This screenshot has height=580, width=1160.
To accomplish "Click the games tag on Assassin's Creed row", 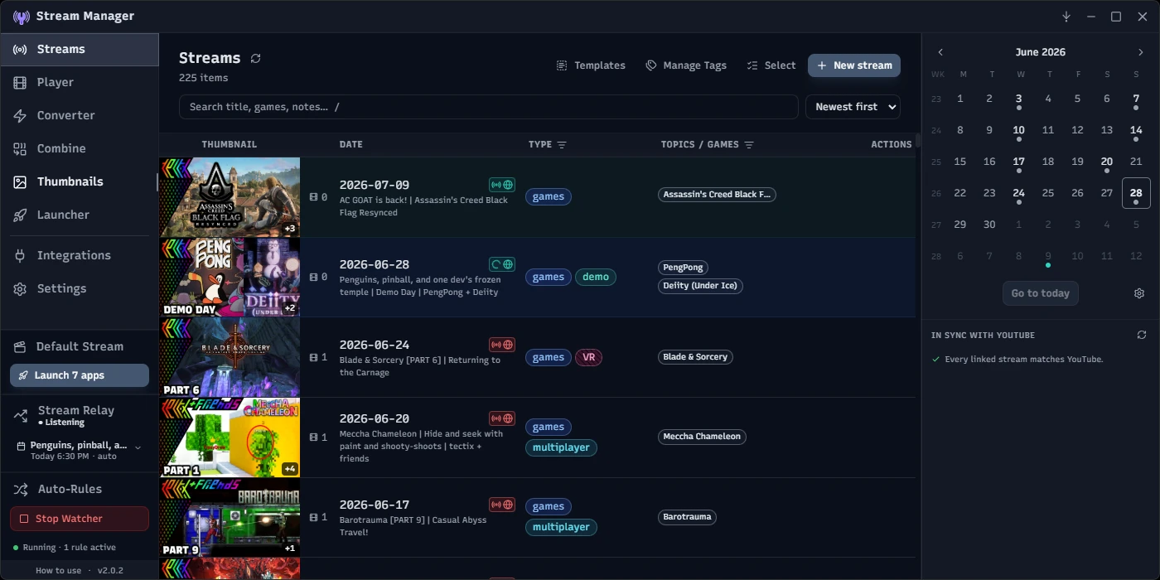I will click(x=549, y=196).
